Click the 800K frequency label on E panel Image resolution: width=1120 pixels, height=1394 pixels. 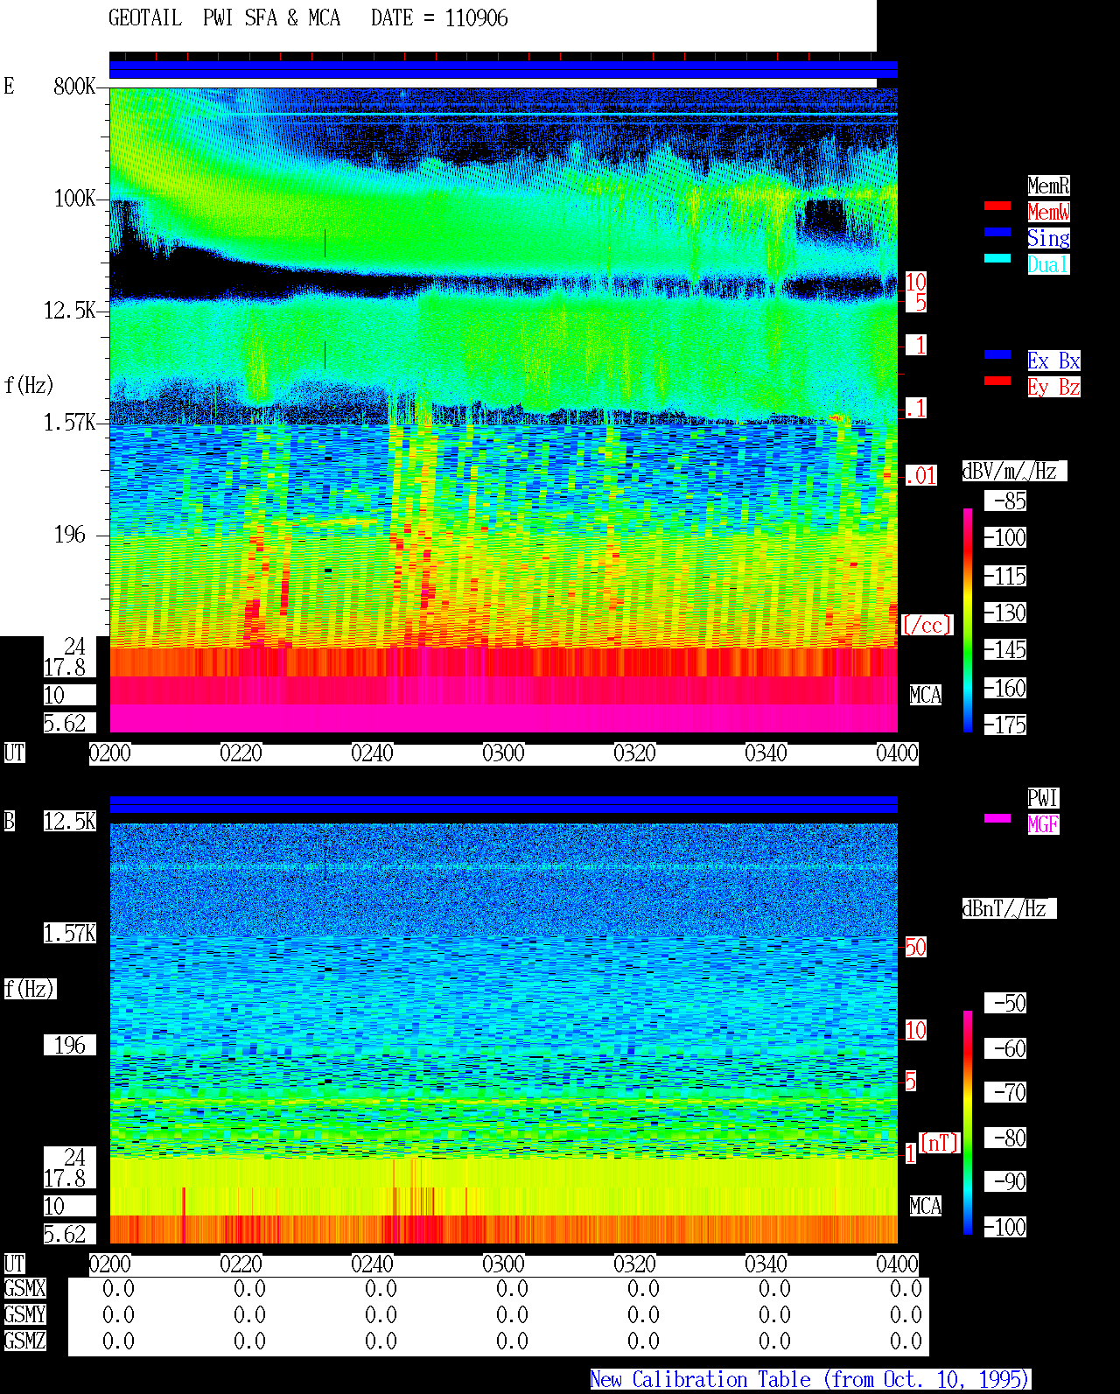(x=74, y=86)
